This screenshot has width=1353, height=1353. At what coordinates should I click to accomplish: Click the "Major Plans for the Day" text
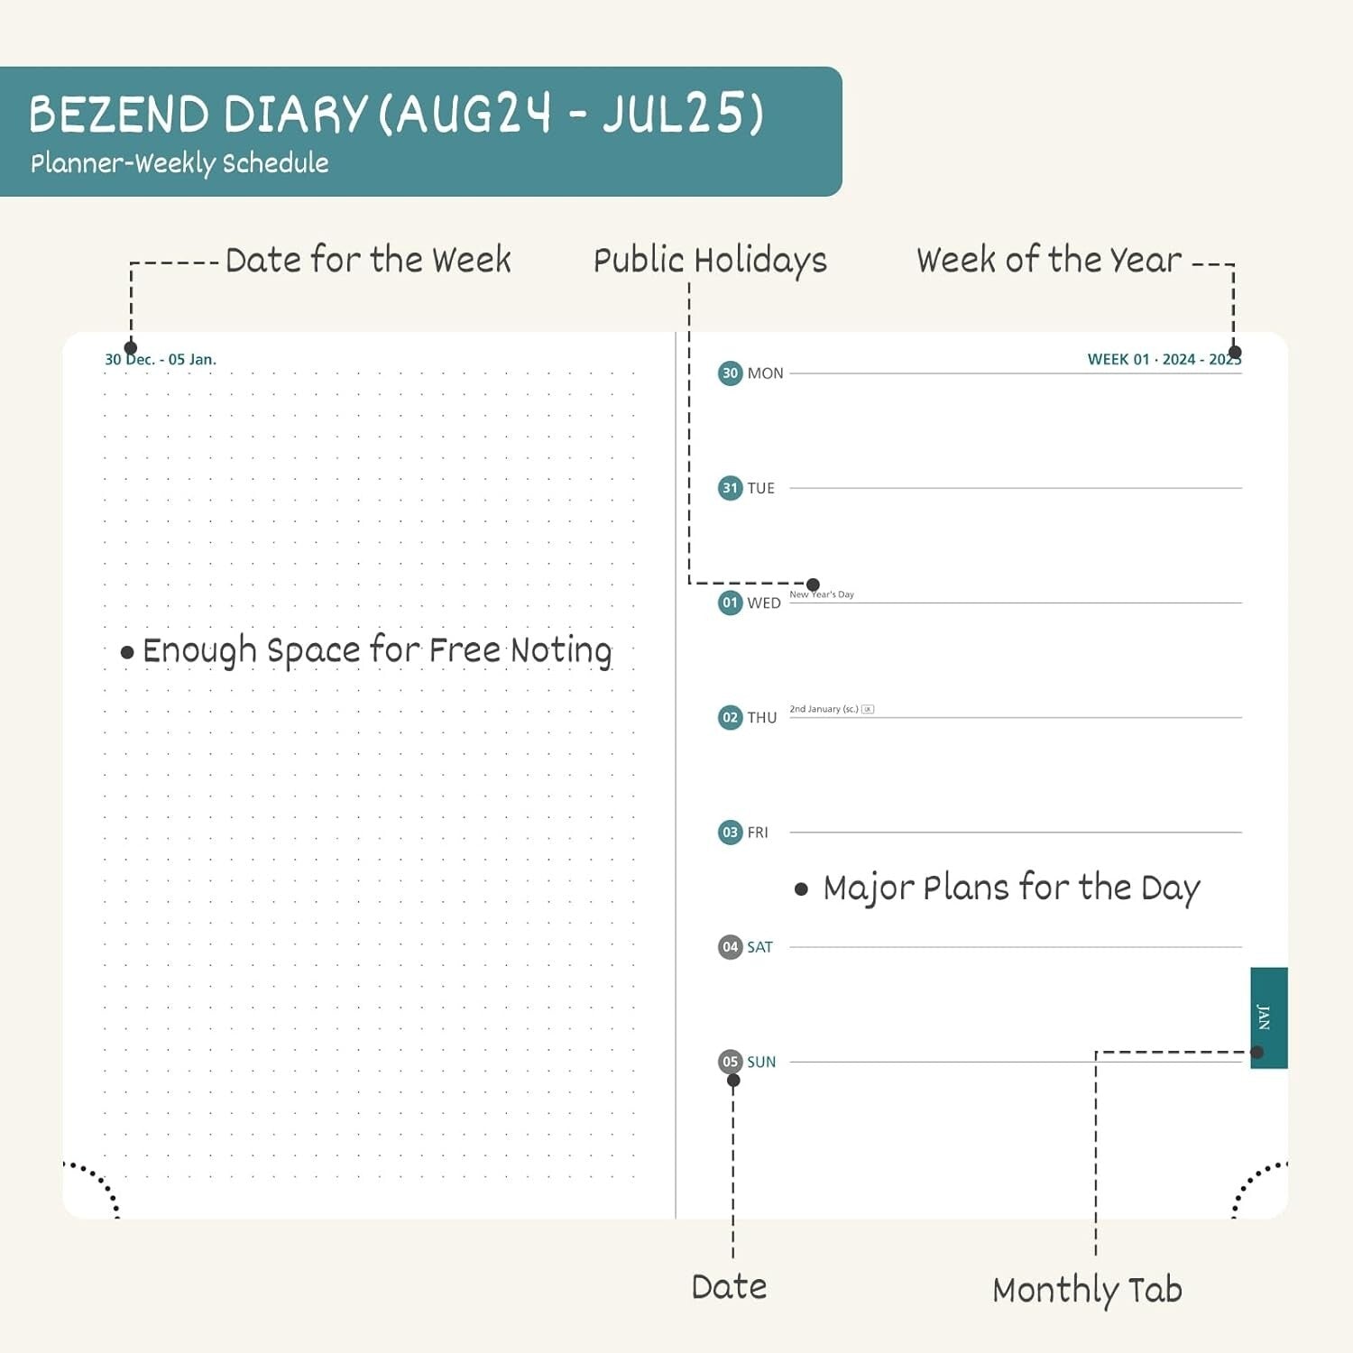click(1011, 888)
